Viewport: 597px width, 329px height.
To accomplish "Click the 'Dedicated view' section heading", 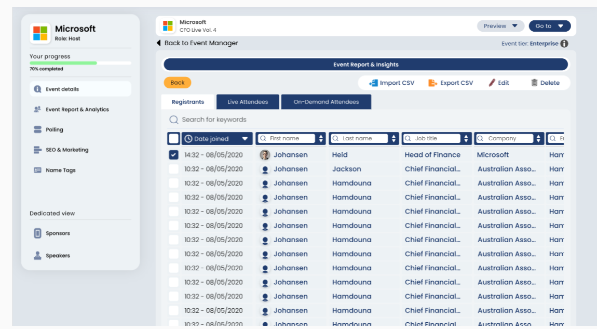I will [52, 213].
